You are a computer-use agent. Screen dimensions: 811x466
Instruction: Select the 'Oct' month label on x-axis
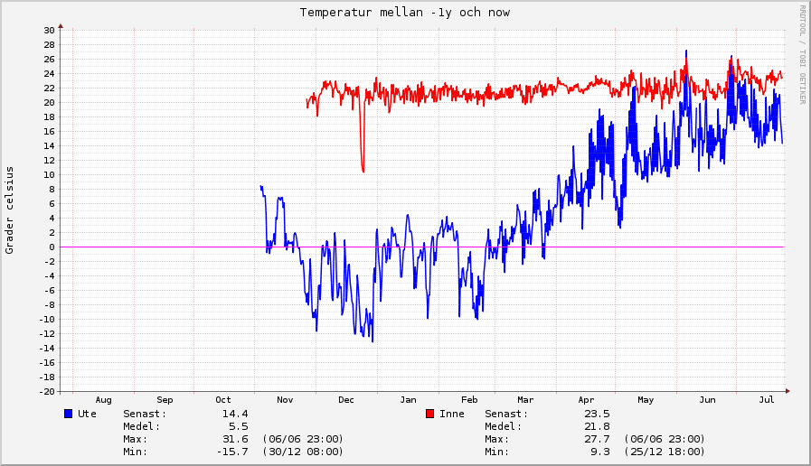point(223,399)
